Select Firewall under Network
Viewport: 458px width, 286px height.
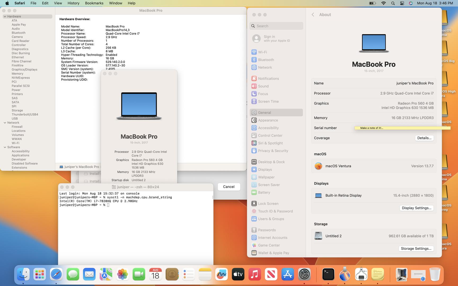coord(17,127)
